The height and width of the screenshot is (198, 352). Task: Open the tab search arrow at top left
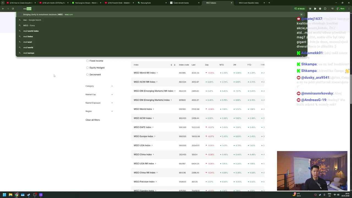coord(3,3)
